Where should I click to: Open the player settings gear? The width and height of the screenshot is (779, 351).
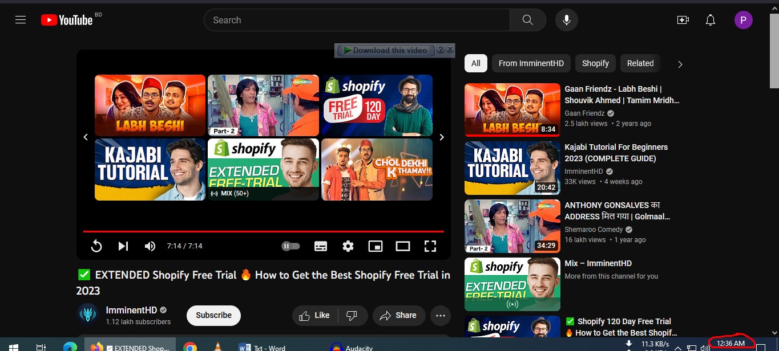pyautogui.click(x=348, y=246)
